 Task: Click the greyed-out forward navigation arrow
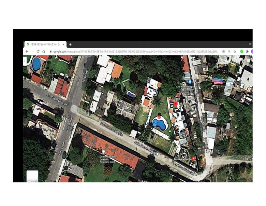(33, 52)
